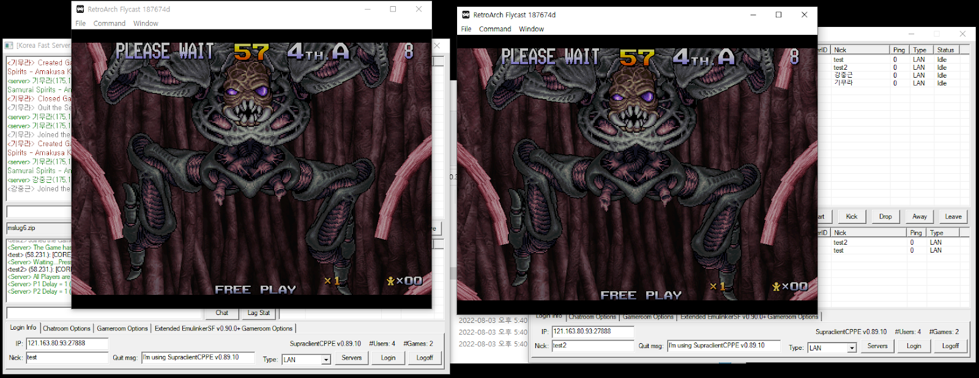Image resolution: width=979 pixels, height=378 pixels.
Task: Click the Nick field containing 'test2'
Action: [x=593, y=346]
